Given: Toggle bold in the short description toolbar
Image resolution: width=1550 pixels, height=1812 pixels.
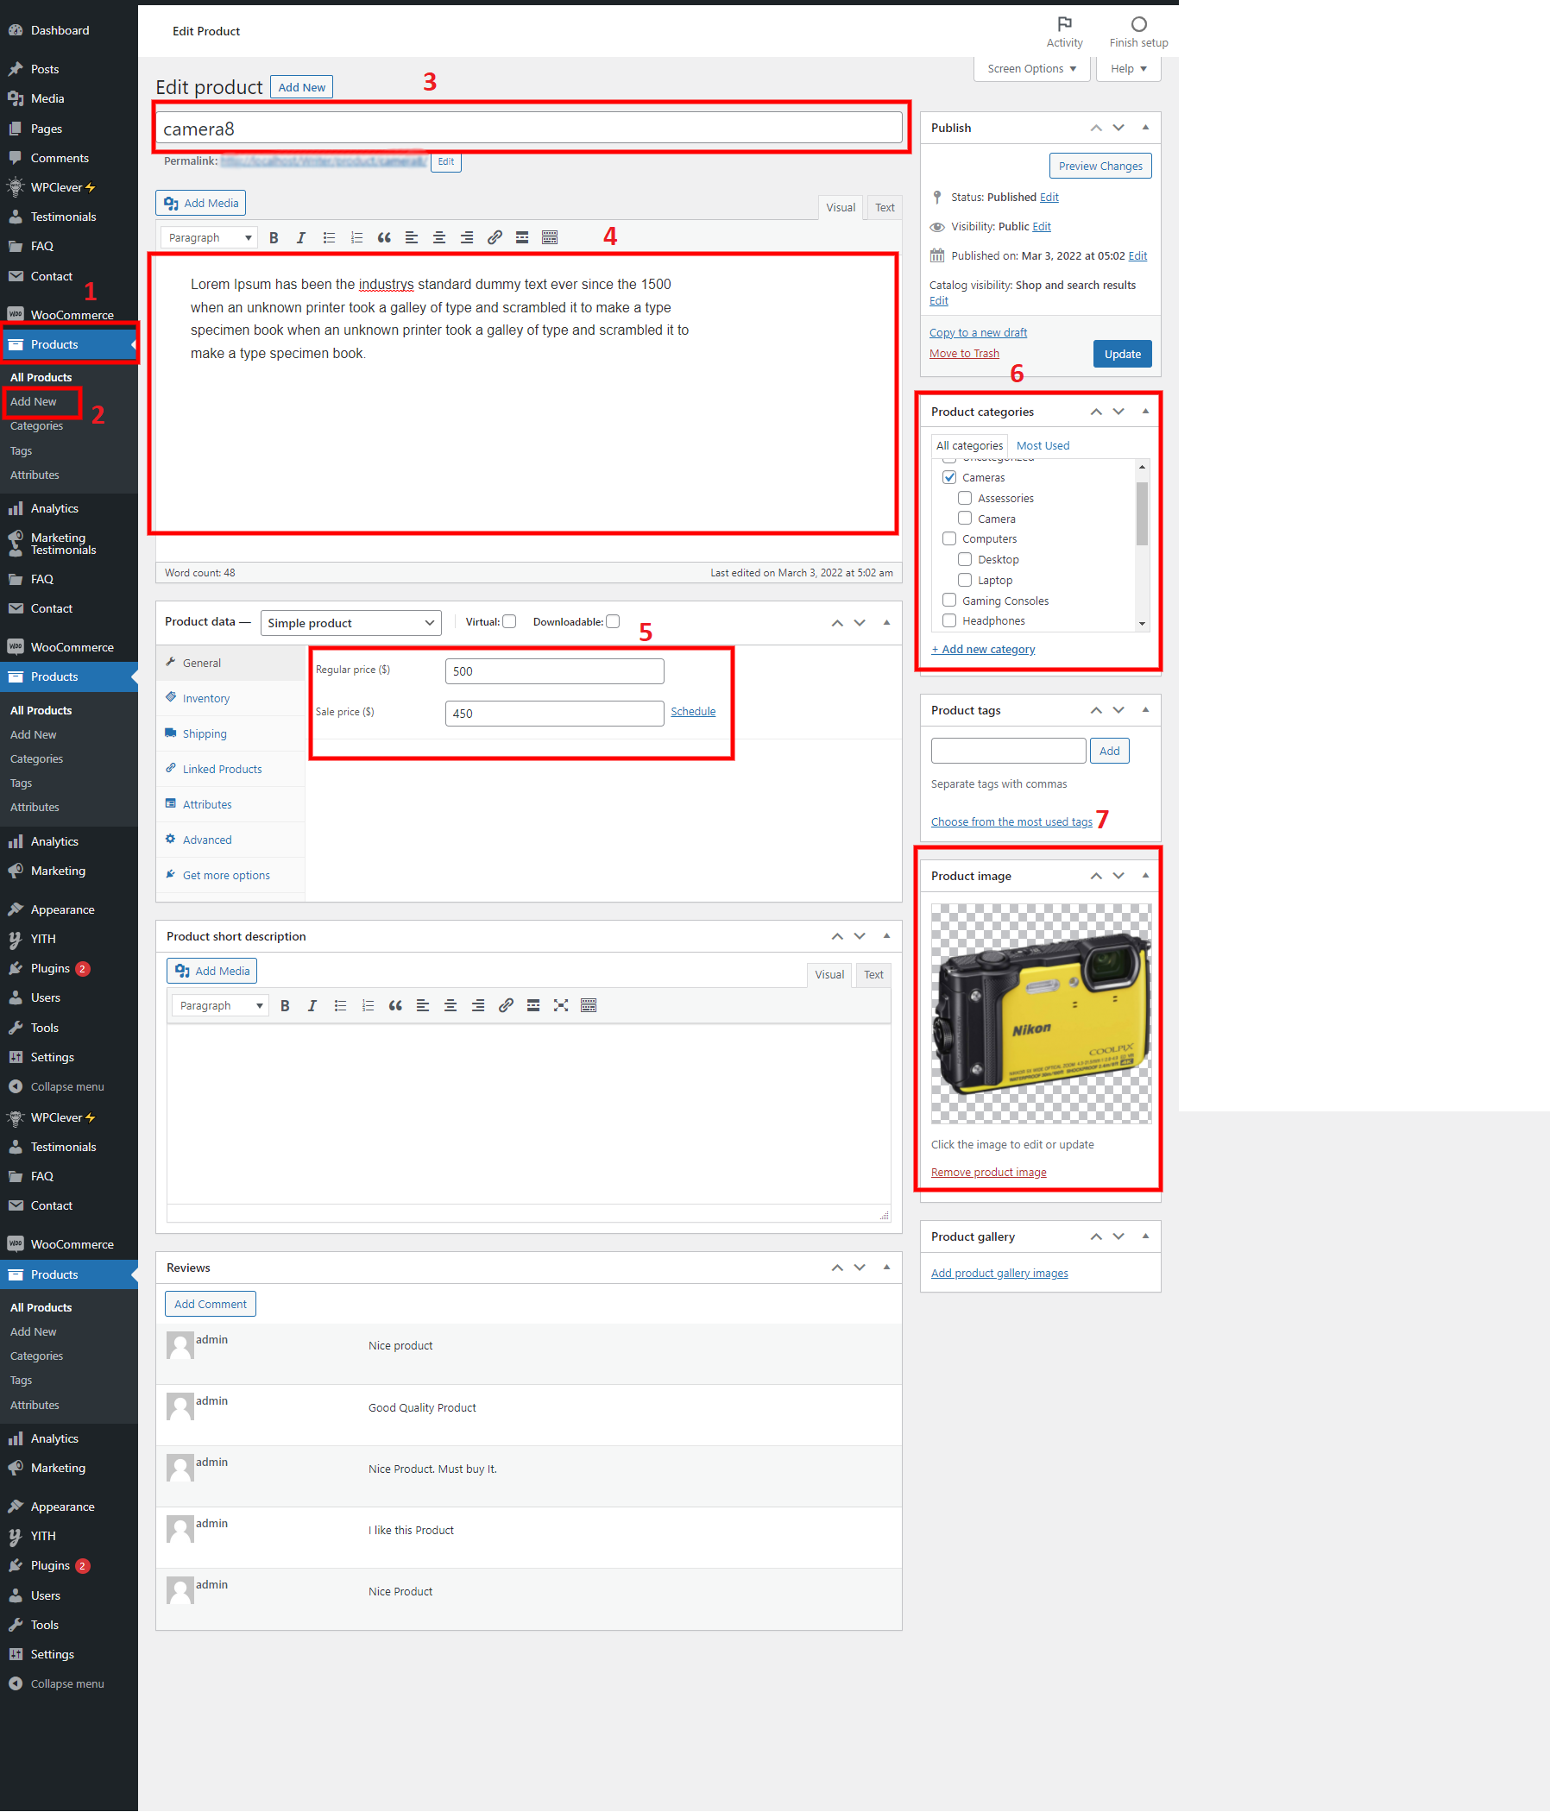Looking at the screenshot, I should coord(285,1006).
